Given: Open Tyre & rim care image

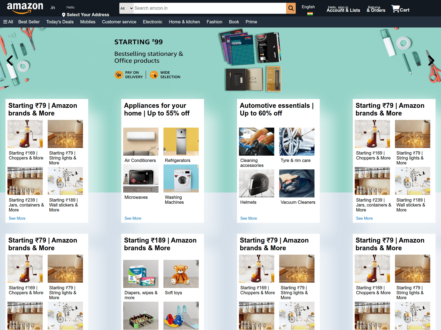Looking at the screenshot, I should [297, 142].
